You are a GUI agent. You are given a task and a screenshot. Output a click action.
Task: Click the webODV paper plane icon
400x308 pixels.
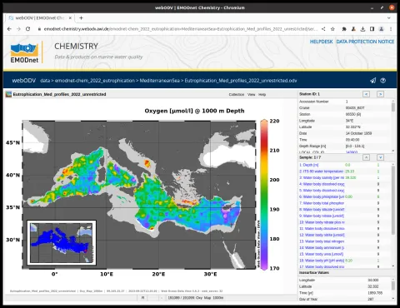tap(372, 81)
